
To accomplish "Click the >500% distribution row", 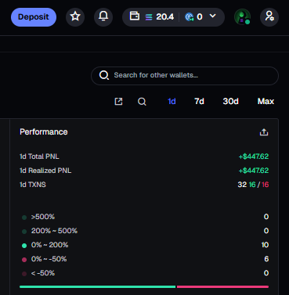I will coord(144,217).
